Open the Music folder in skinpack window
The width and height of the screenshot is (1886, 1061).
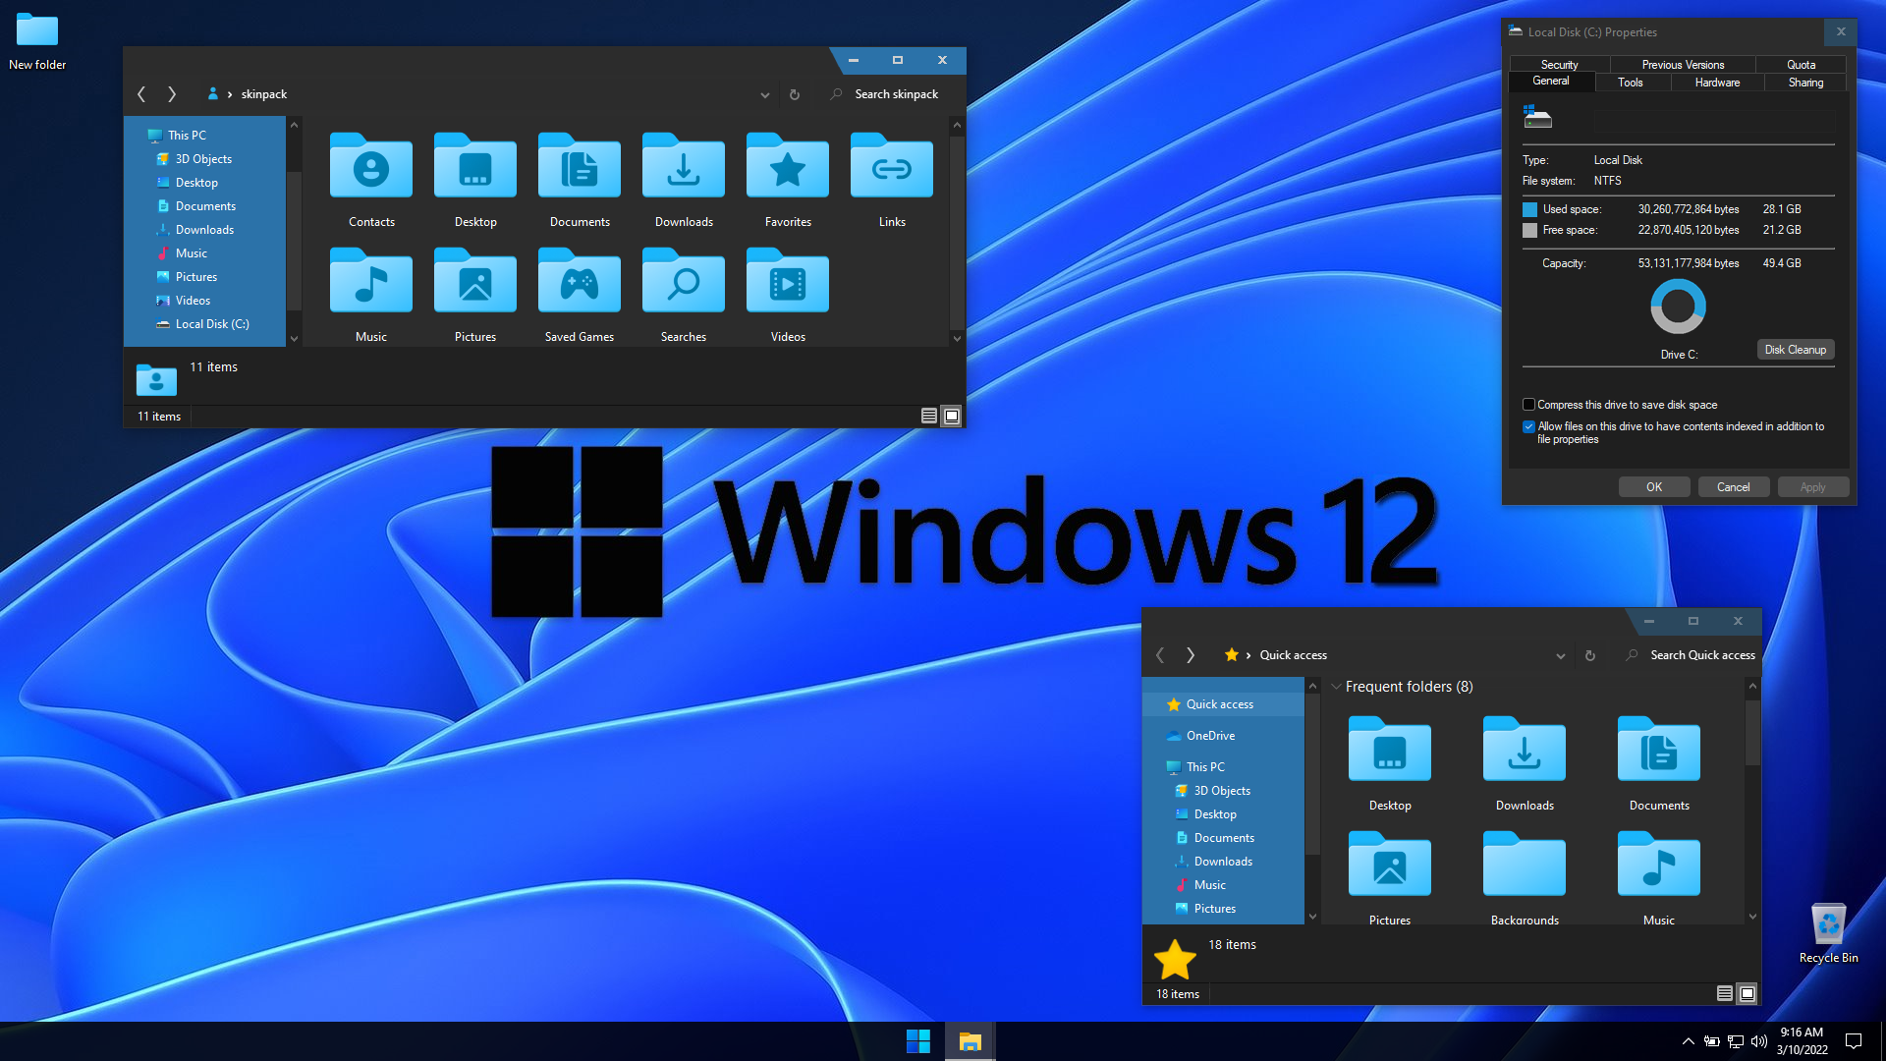[371, 295]
